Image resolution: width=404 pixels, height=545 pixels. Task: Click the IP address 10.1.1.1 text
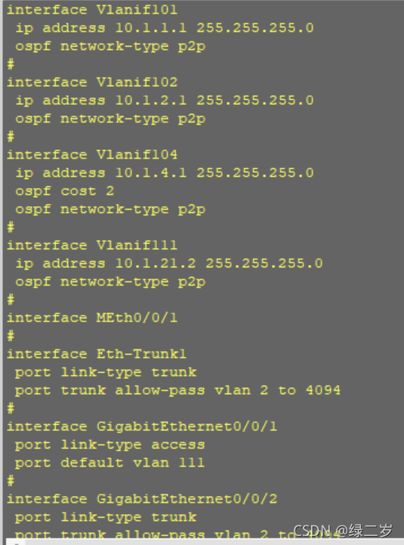click(151, 28)
